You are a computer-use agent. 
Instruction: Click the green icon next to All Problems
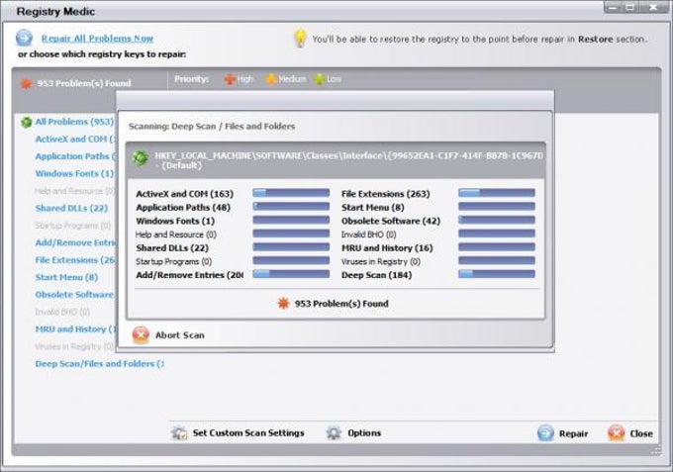[26, 123]
